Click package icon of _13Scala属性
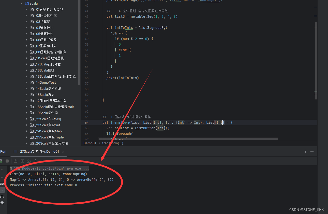The height and width of the screenshot is (214, 328). coord(32,70)
